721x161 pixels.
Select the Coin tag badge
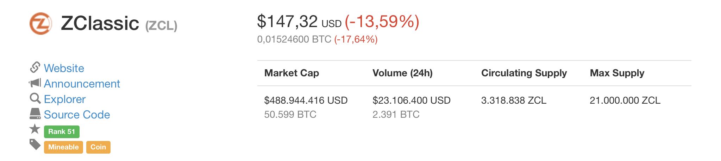coord(98,147)
